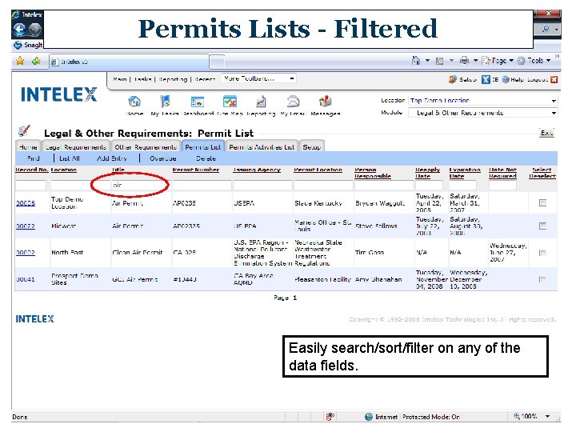Open the Messages icon
Viewport: 576px width, 432px height.
coord(325,101)
